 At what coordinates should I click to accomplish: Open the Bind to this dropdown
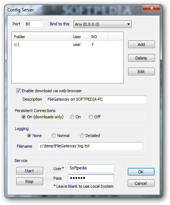103,24
